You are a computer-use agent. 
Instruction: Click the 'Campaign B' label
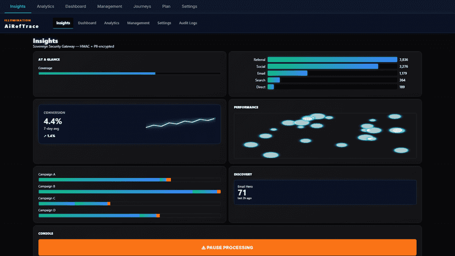click(x=47, y=186)
